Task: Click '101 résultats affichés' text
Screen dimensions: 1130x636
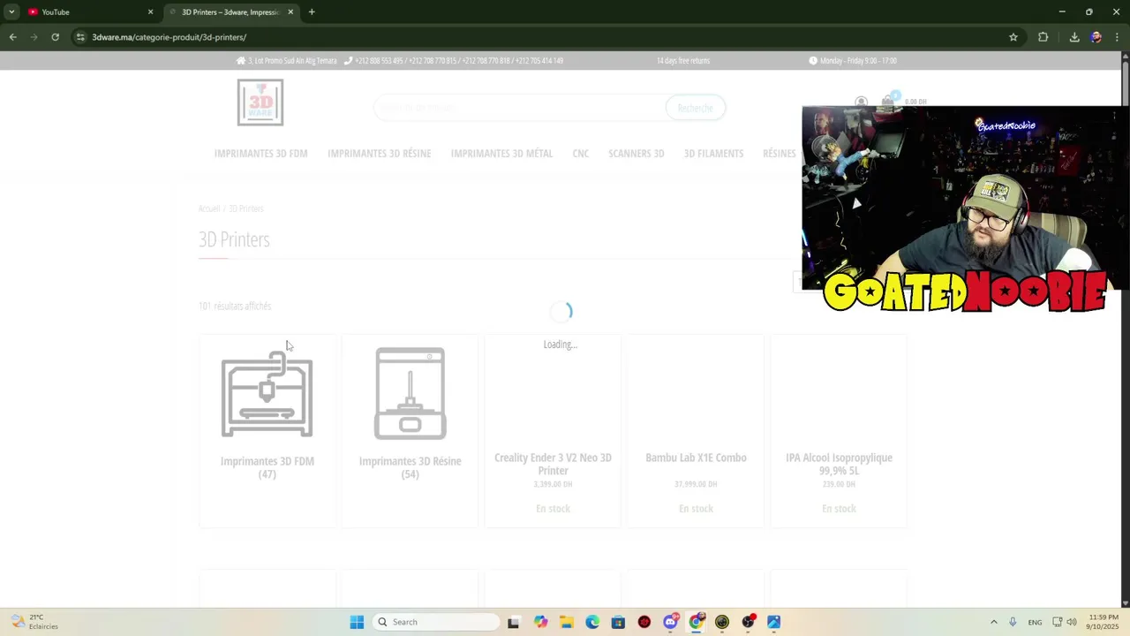Action: 235,307
